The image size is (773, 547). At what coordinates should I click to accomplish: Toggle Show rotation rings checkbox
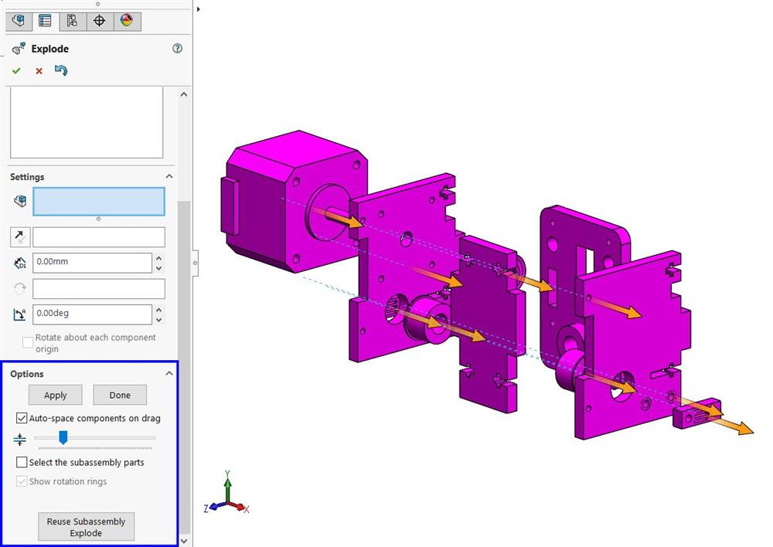(x=22, y=481)
